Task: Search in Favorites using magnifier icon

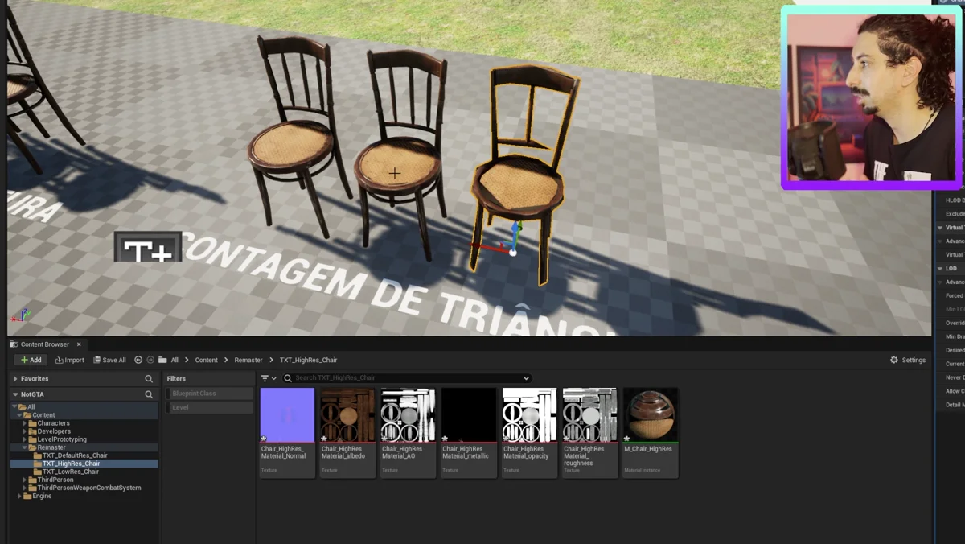Action: point(149,378)
